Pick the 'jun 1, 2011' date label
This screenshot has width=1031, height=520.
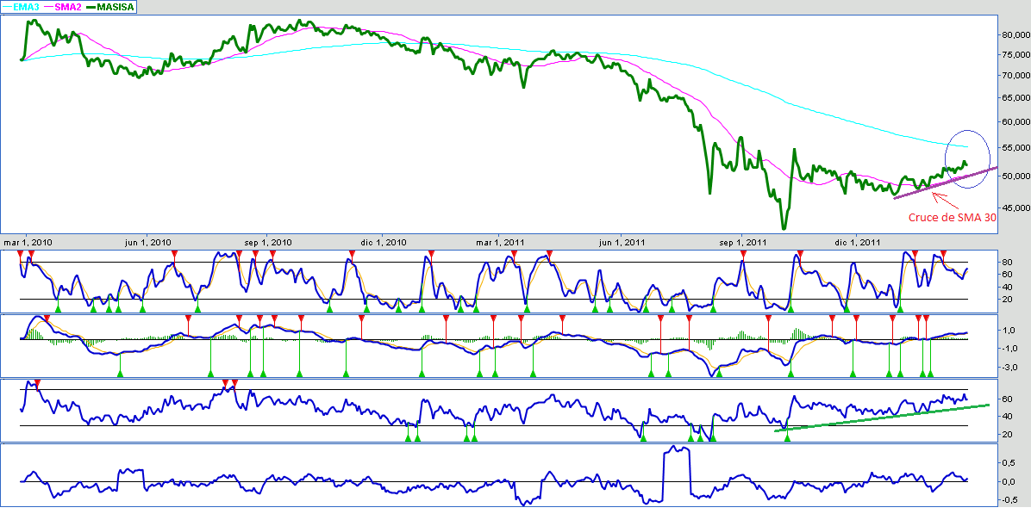tap(622, 242)
